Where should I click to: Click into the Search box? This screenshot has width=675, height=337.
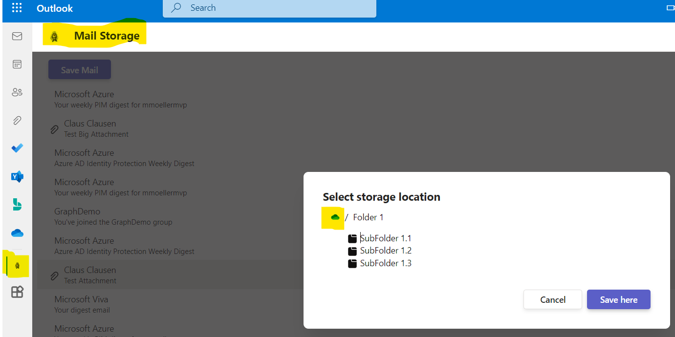[x=269, y=8]
